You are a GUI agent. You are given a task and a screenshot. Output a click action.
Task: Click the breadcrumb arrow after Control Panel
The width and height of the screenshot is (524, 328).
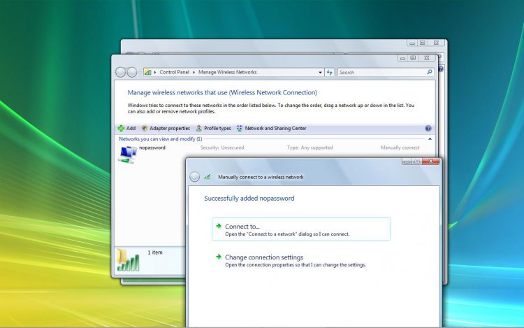tap(194, 72)
